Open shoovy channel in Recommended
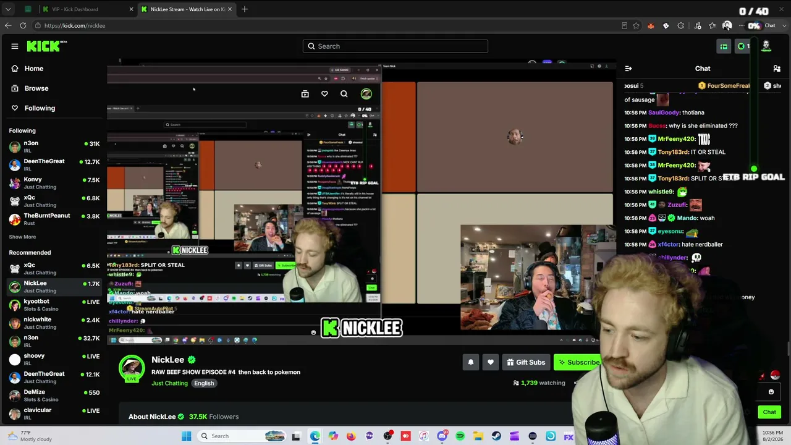This screenshot has height=445, width=791. click(x=54, y=359)
